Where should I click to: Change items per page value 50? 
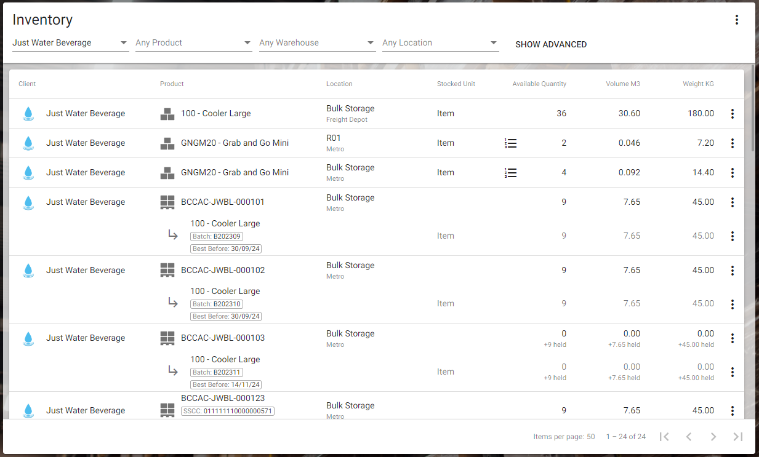point(590,437)
